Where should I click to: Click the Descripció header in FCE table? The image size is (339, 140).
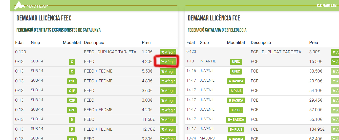pyautogui.click(x=261, y=42)
